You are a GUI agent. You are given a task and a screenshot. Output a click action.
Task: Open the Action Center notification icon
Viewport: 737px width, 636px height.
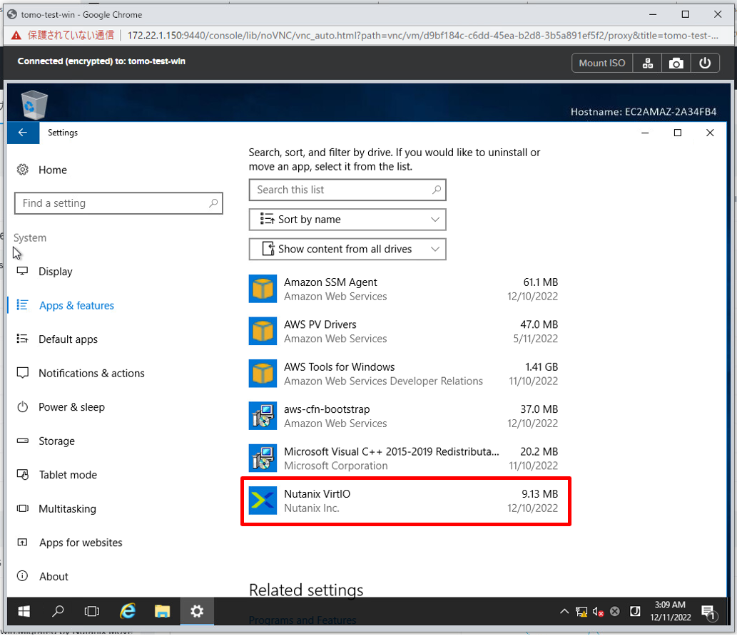(708, 612)
